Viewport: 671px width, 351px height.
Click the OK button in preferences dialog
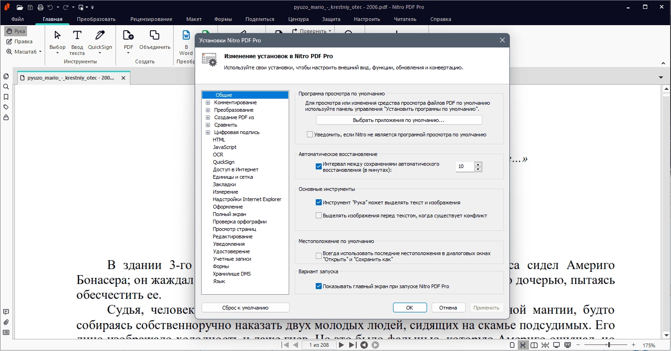(410, 308)
